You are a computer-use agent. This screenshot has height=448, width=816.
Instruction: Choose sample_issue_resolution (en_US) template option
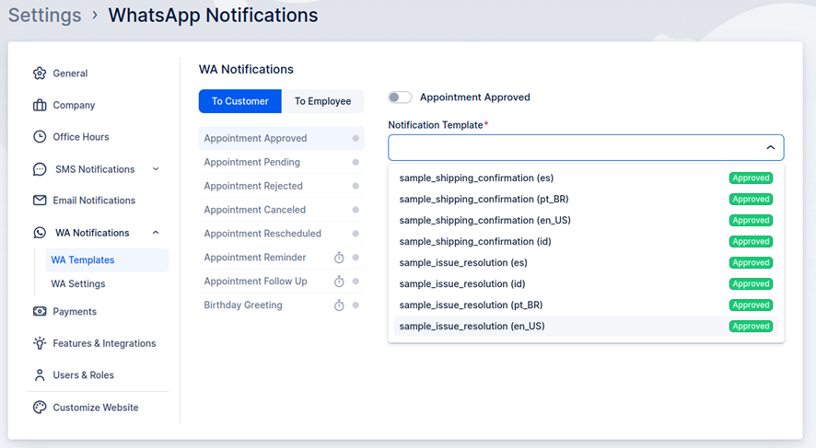coord(472,327)
